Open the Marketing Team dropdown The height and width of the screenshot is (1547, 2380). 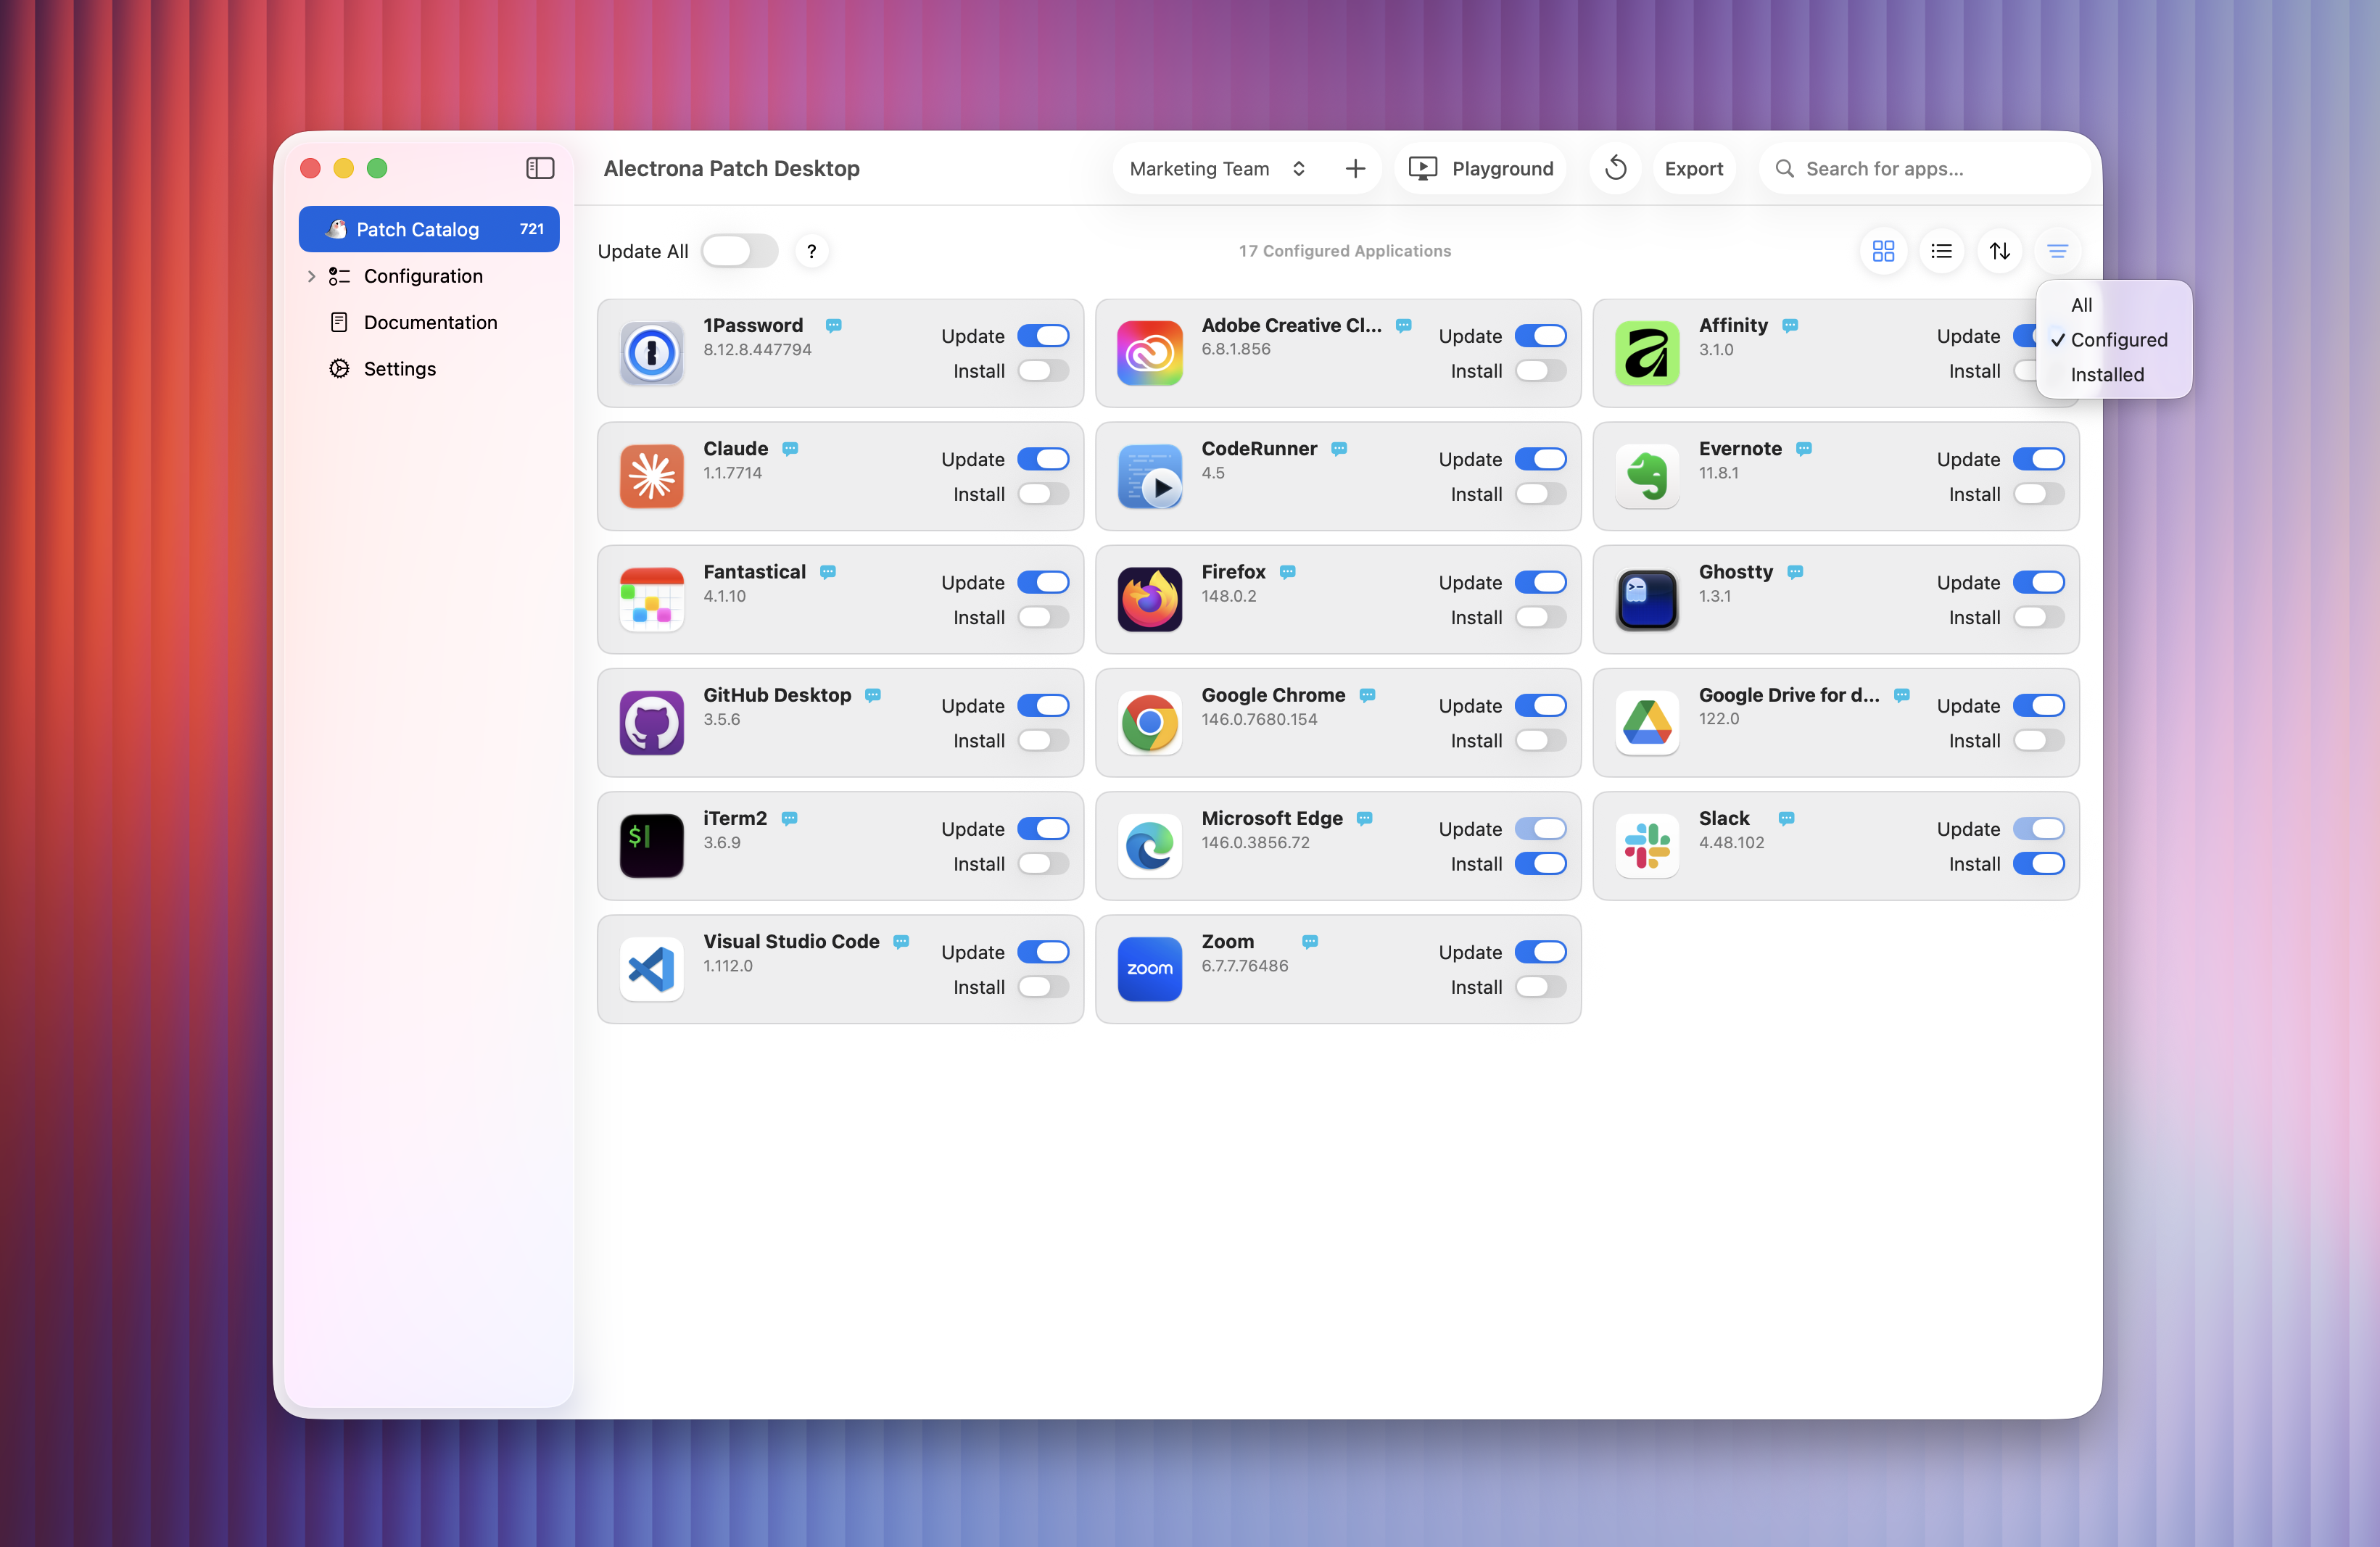point(1217,168)
